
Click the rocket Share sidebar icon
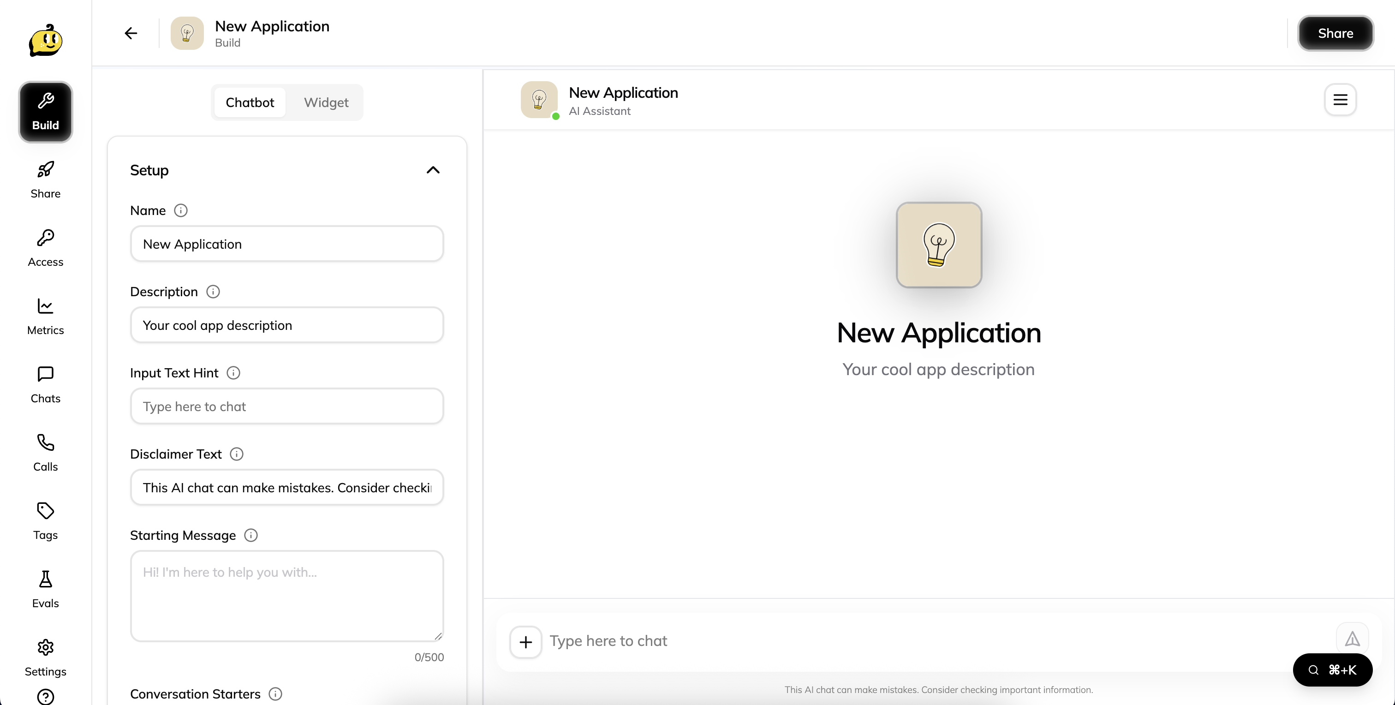pyautogui.click(x=46, y=170)
